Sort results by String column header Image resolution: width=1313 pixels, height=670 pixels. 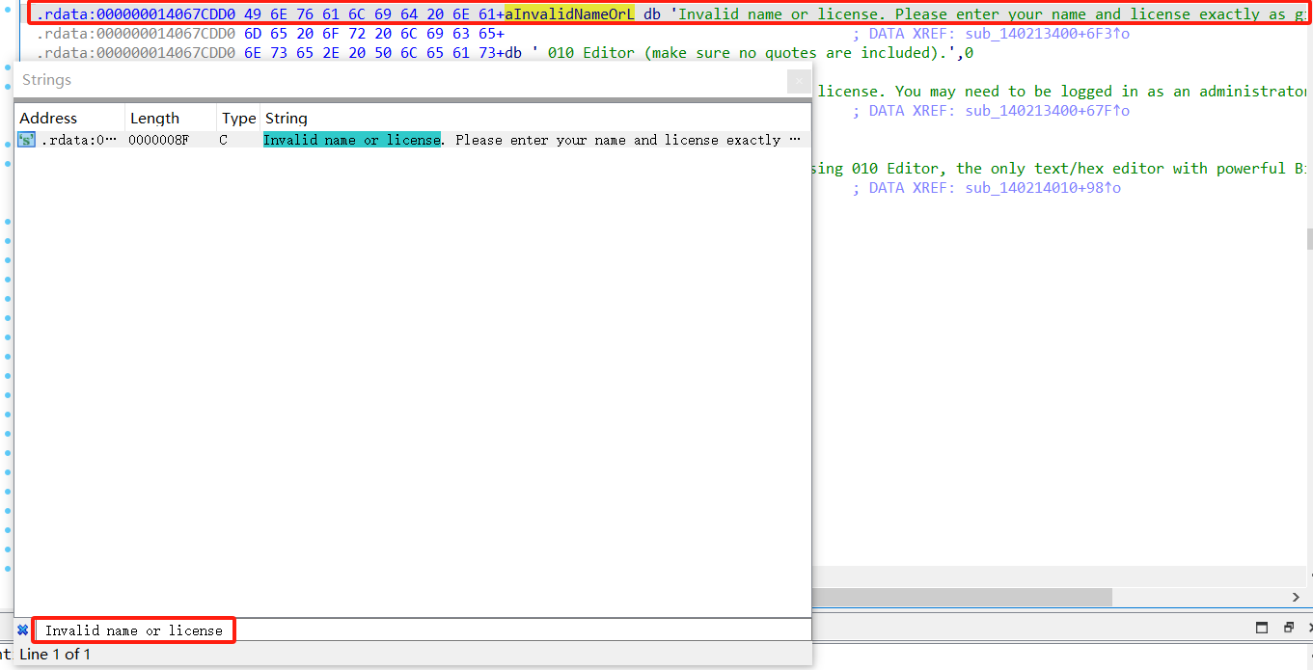[x=535, y=118]
